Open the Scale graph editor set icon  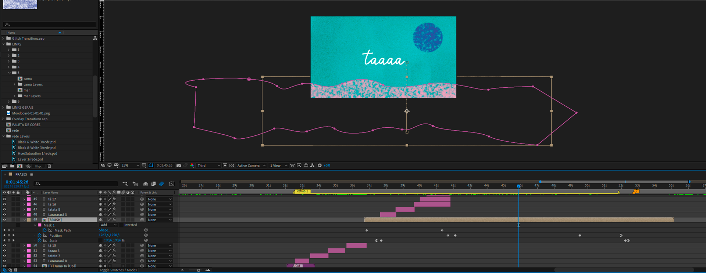[x=45, y=240]
